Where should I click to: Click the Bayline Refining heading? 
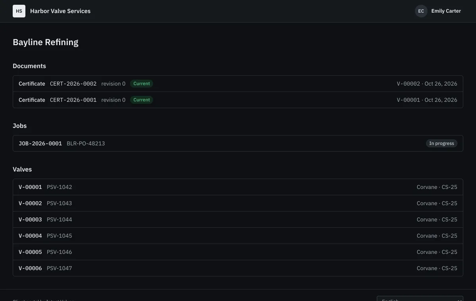[46, 42]
